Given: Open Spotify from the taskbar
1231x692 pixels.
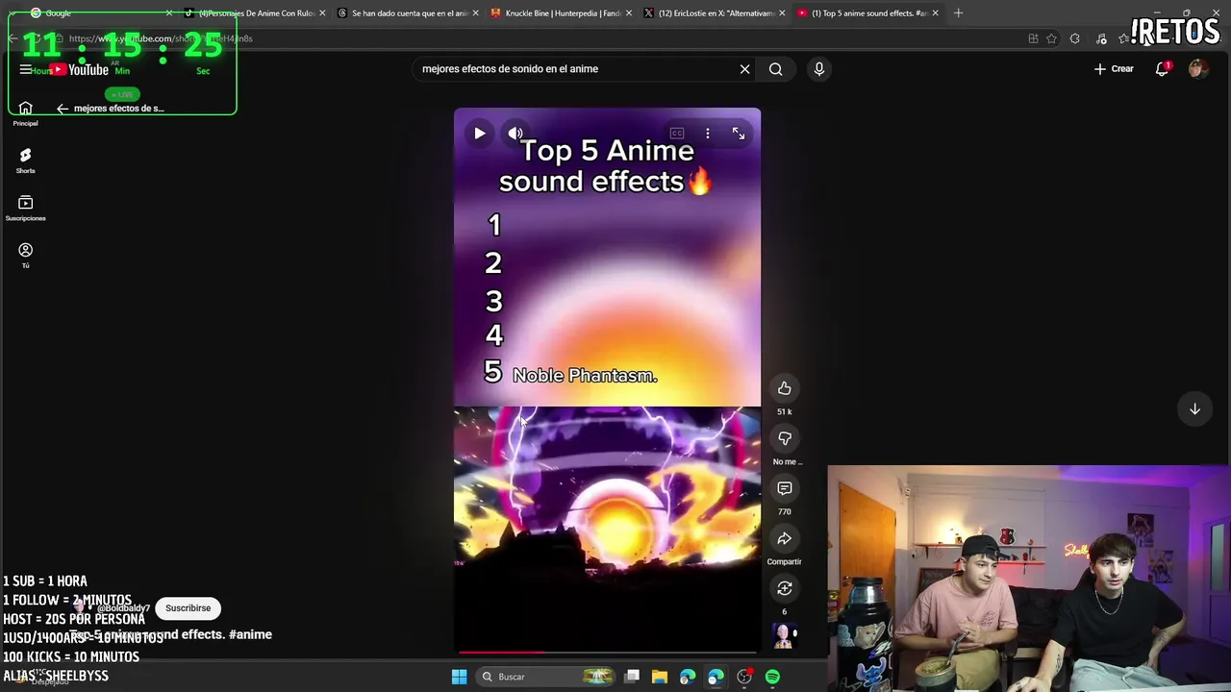Looking at the screenshot, I should pyautogui.click(x=772, y=677).
